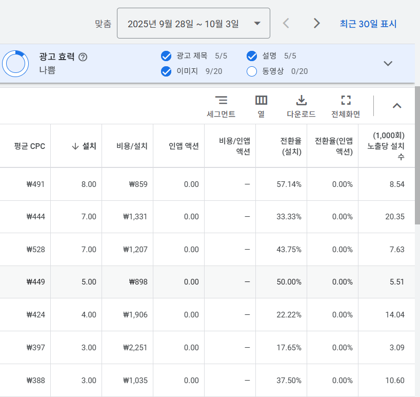Viewport: 420px width, 397px height.
Task: Click the 이미지 9/20 checkmark
Action: pyautogui.click(x=166, y=72)
